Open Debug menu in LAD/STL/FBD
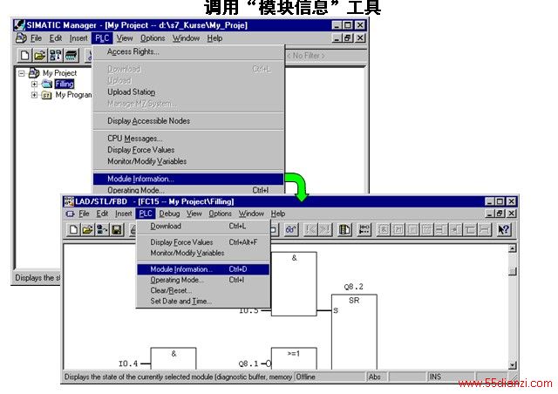Viewport: 558px width, 394px height. tap(169, 214)
